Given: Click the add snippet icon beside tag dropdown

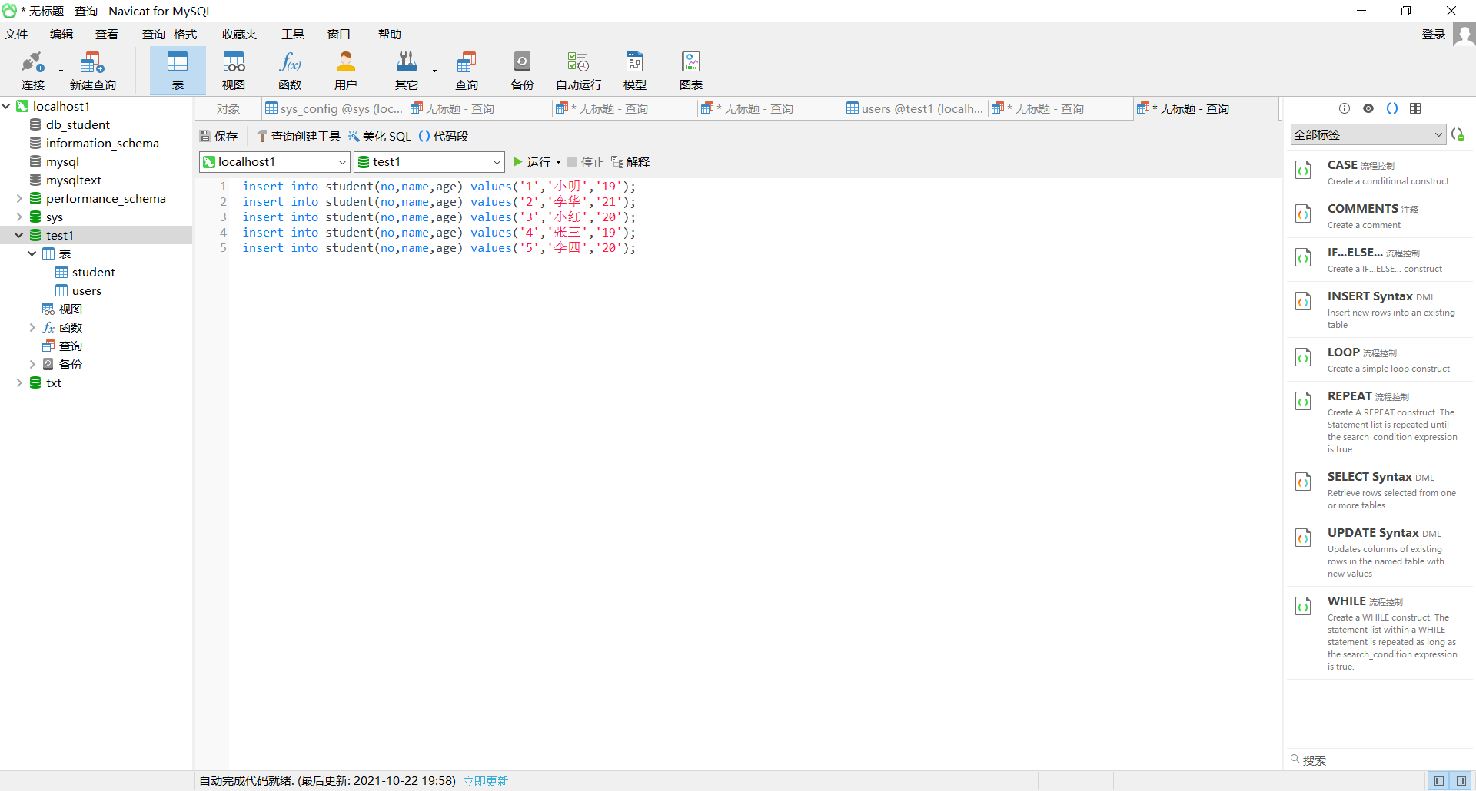Looking at the screenshot, I should coord(1458,134).
